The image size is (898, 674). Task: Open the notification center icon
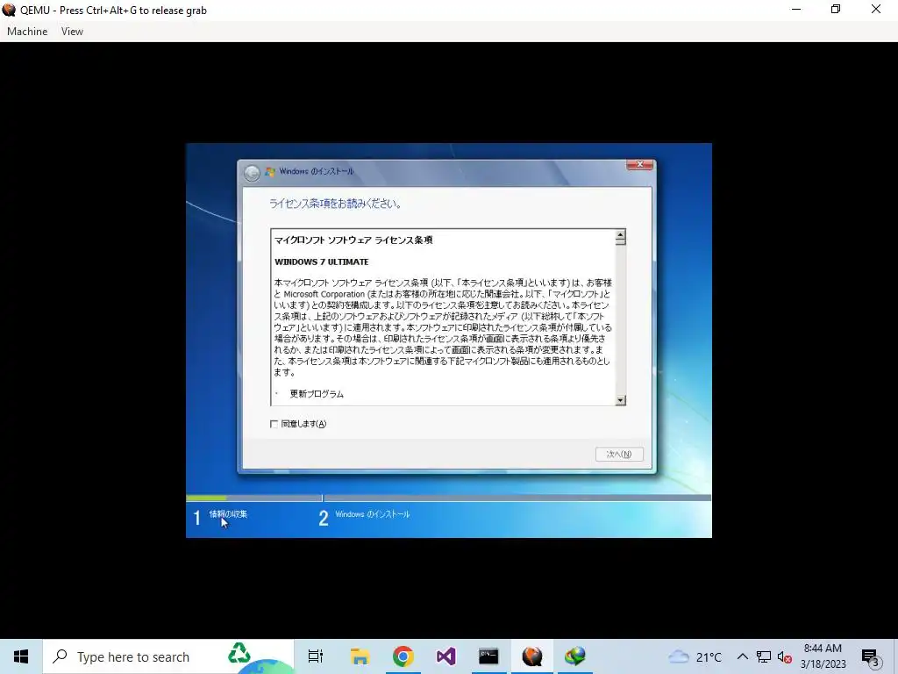click(x=871, y=656)
